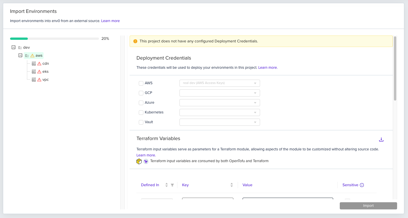Screen dimensions: 408x218
Task: Enable the Azure credentials checkbox
Action: pos(141,103)
